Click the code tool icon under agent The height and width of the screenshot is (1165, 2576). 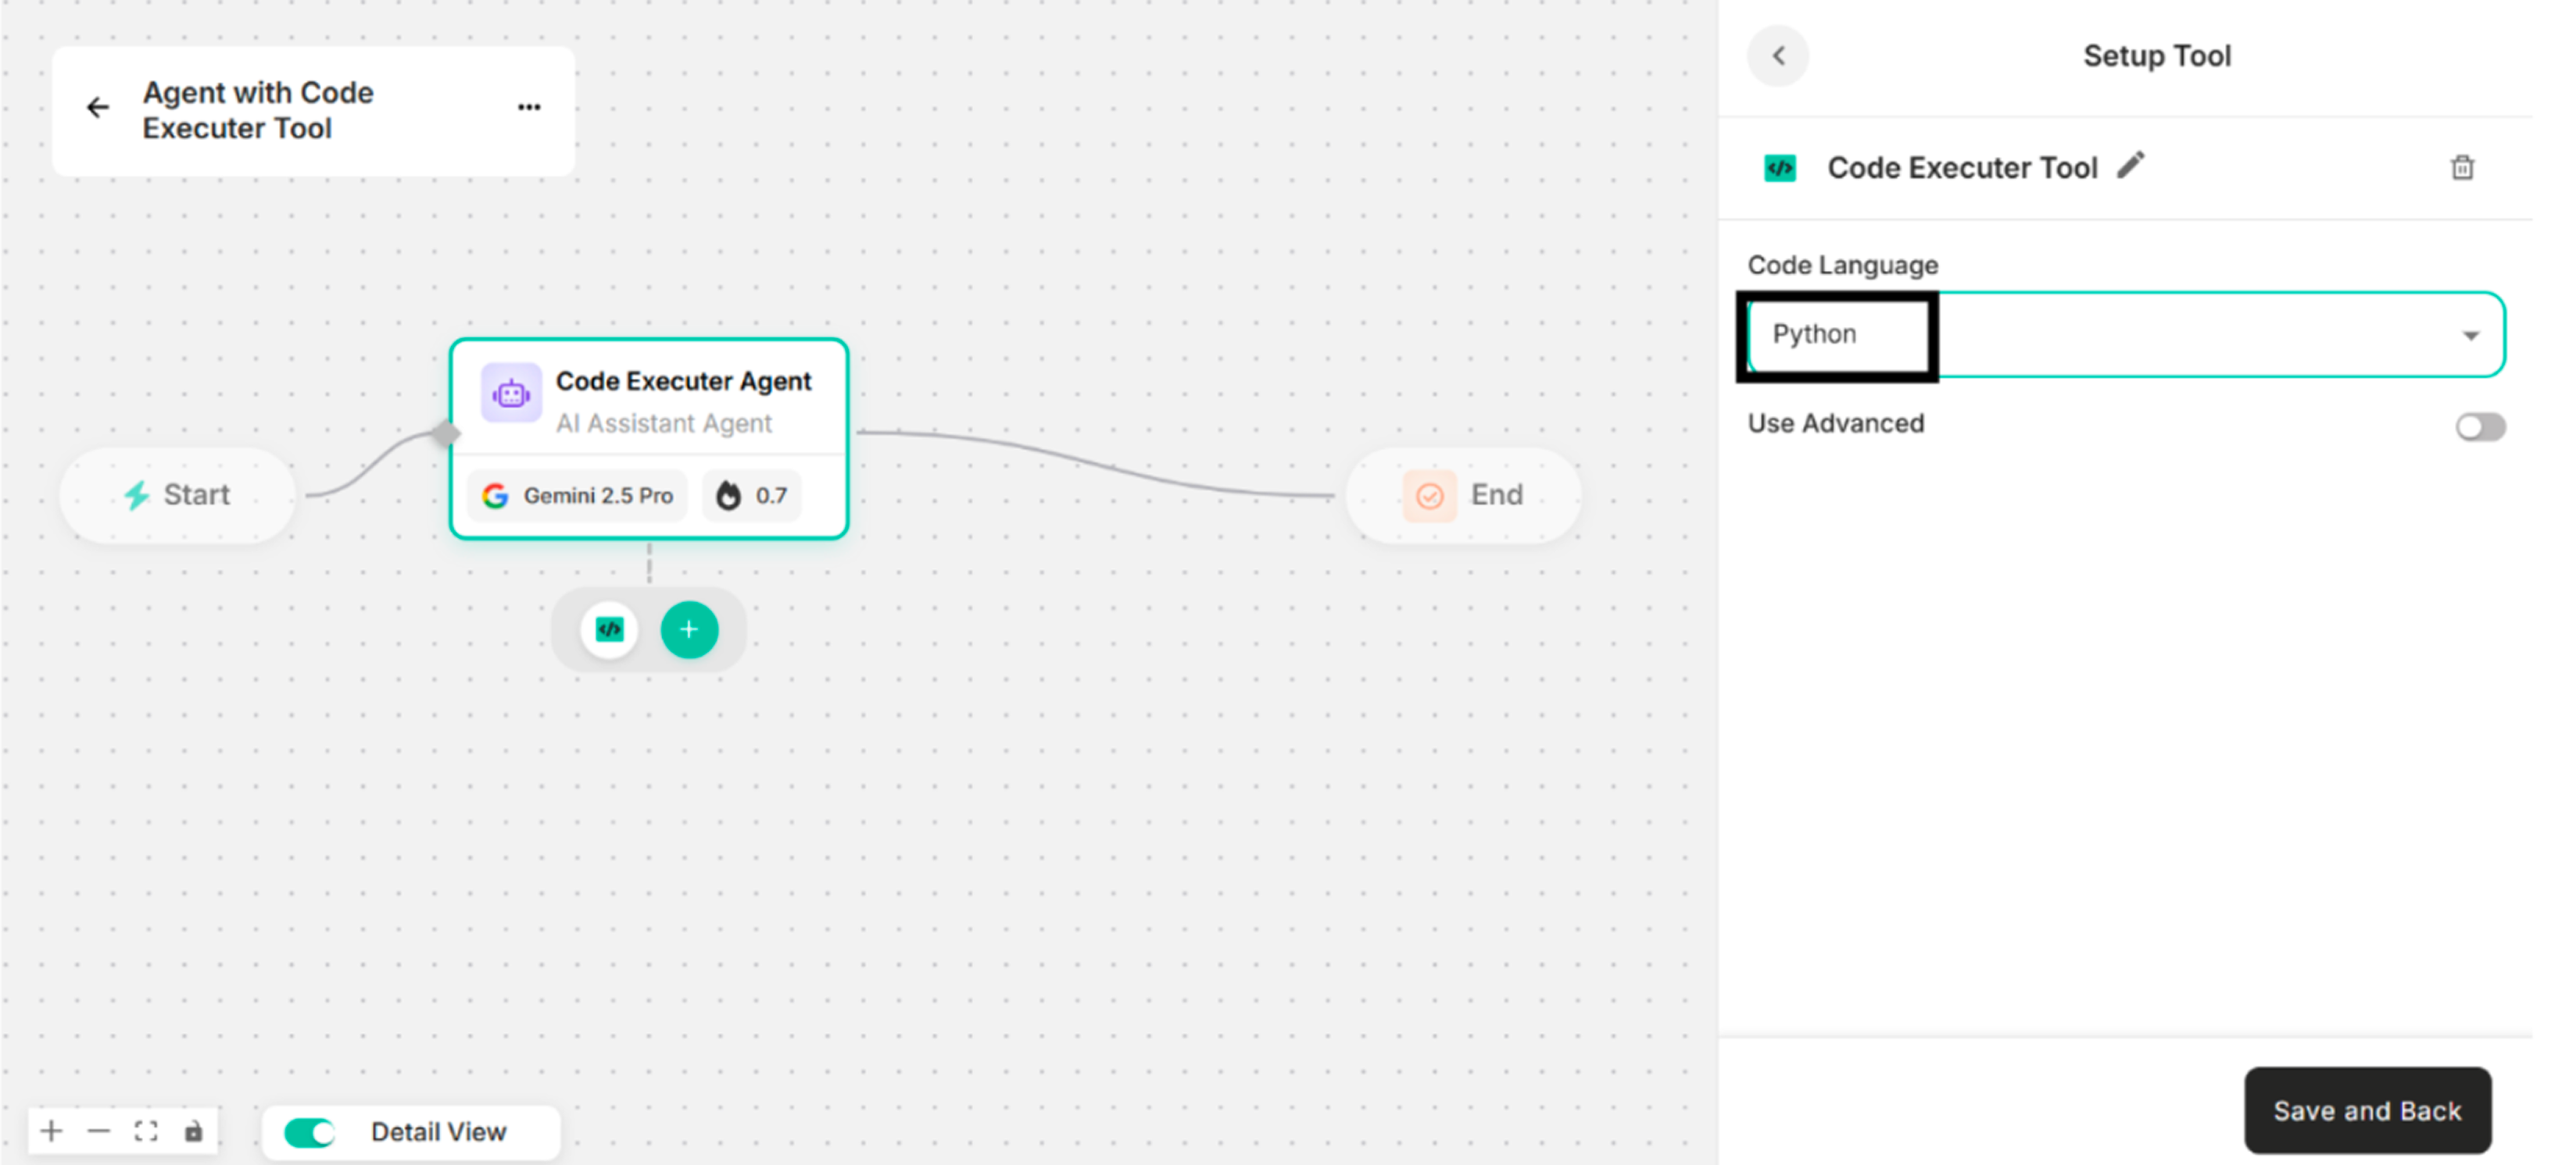pos(609,629)
